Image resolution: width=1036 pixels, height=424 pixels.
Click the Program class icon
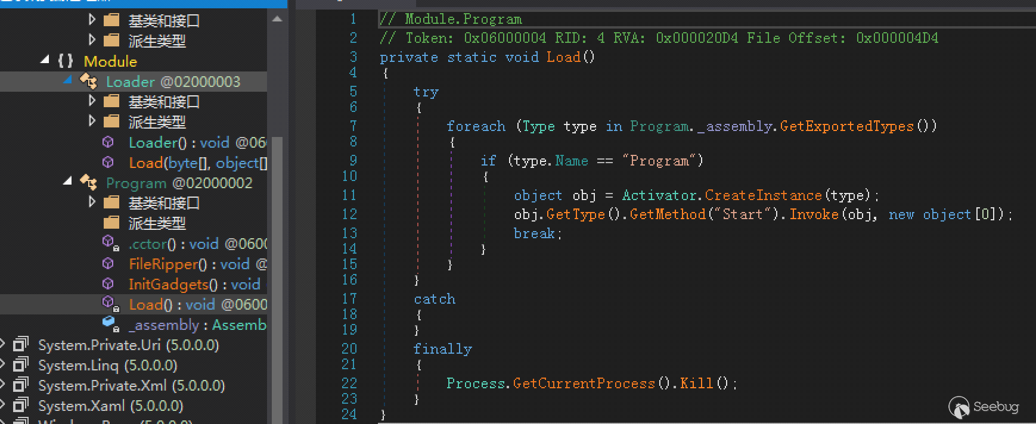88,183
